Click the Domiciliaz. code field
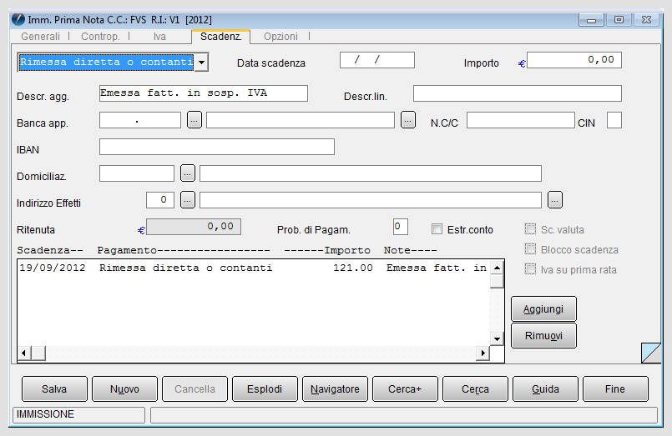 (137, 173)
